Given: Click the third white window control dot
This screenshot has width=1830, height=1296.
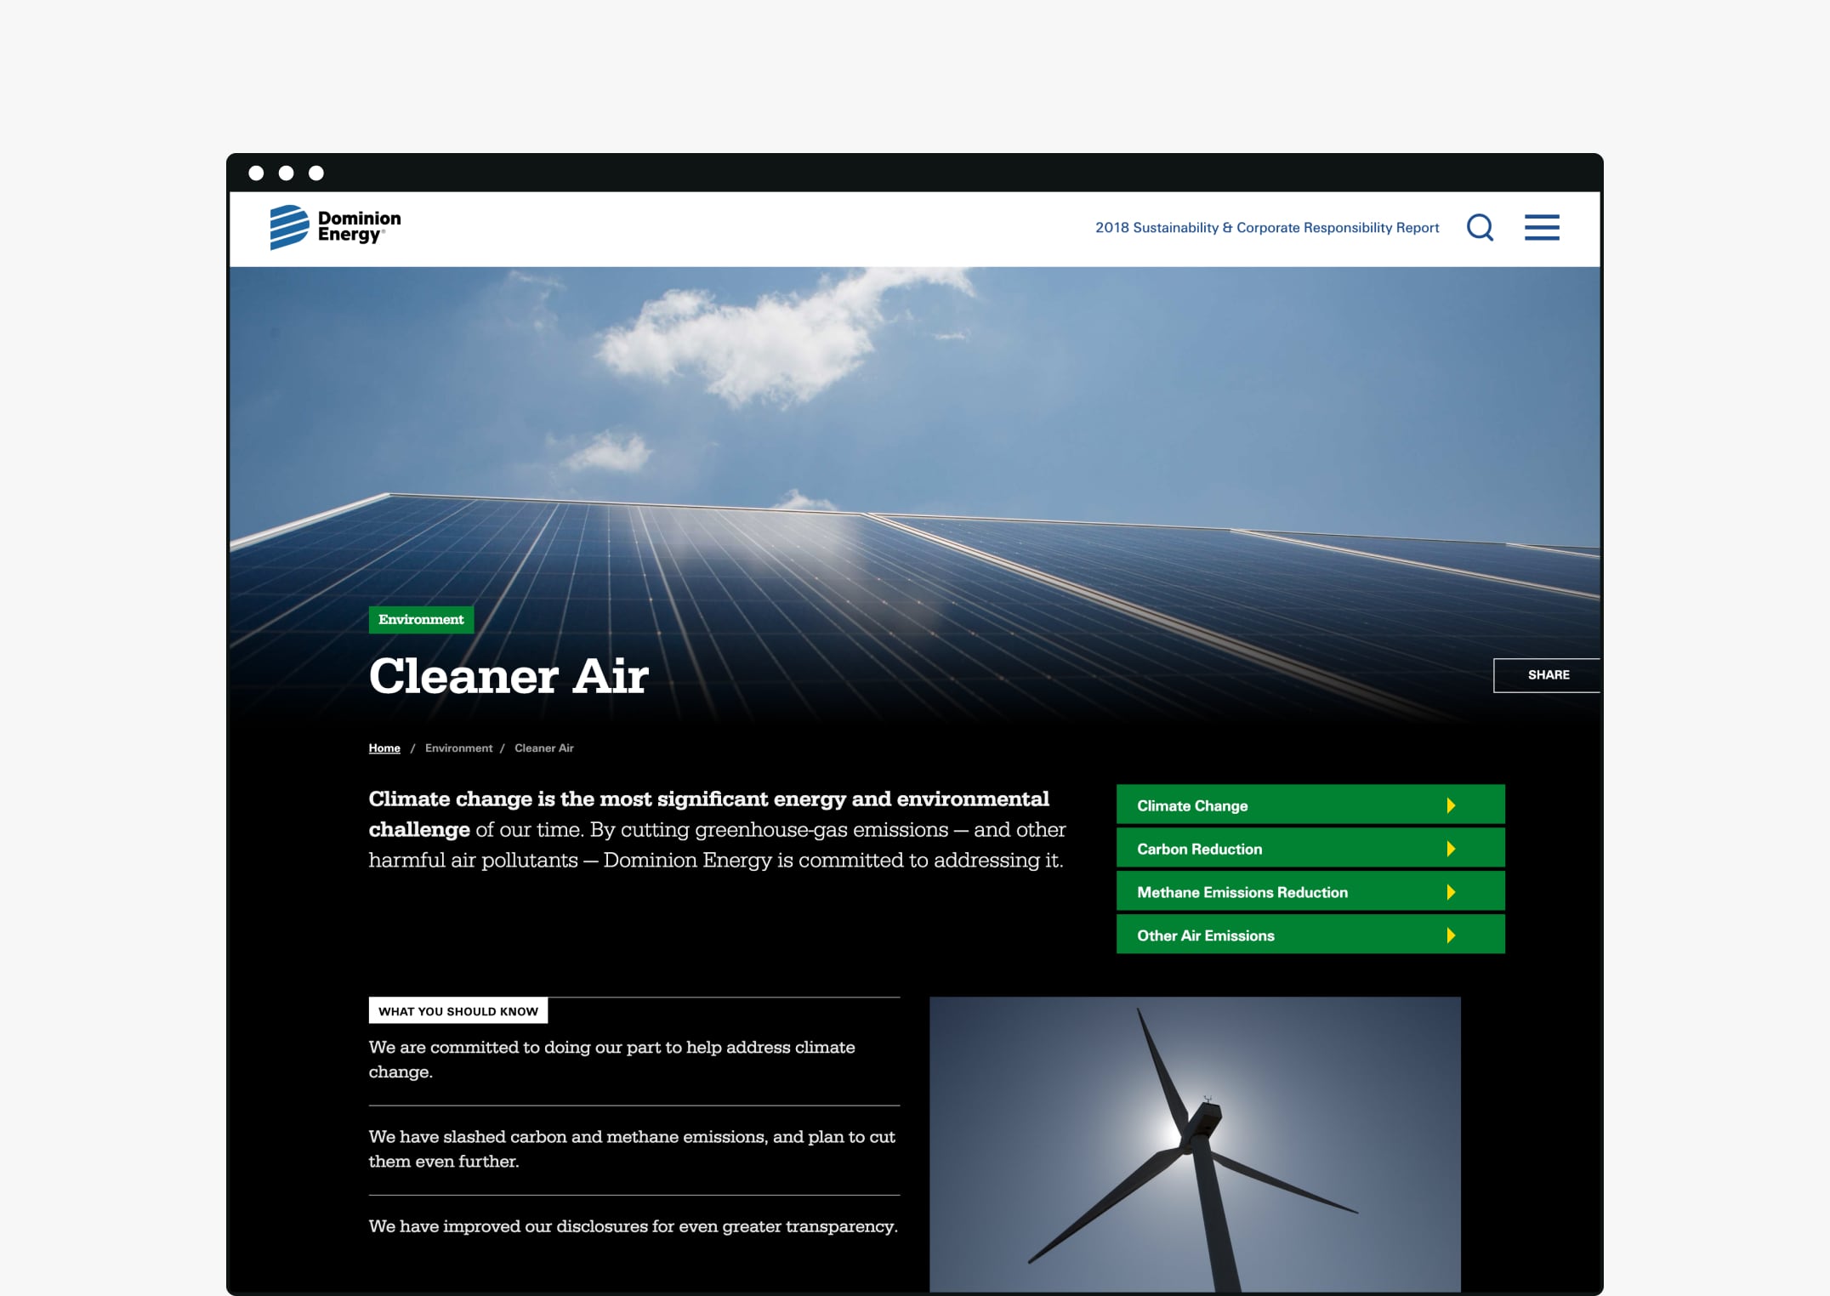Looking at the screenshot, I should [316, 173].
